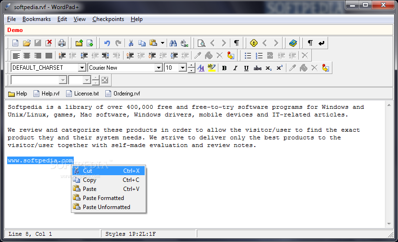
Task: Click the clipboard Paste icon in toolbar
Action: (x=153, y=43)
